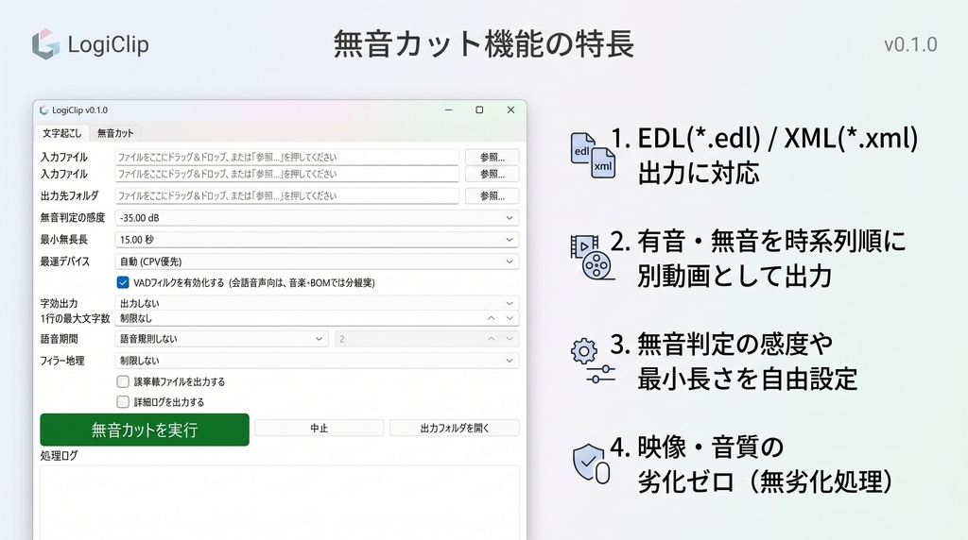The height and width of the screenshot is (540, 968).
Task: Click the shield checkmark icon
Action: coord(592,463)
